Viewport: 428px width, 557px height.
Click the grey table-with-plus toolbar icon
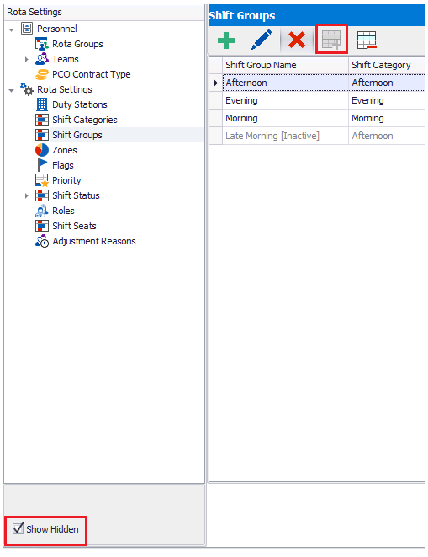click(x=331, y=40)
